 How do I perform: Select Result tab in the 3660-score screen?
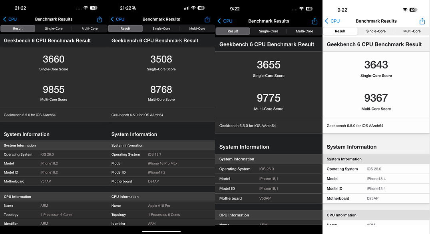[18, 28]
